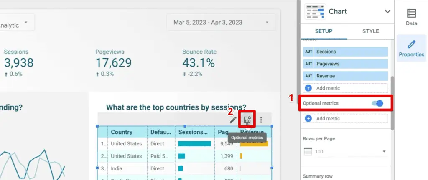This screenshot has height=180, width=428.
Task: Select the Revenue metric chip
Action: [x=346, y=76]
